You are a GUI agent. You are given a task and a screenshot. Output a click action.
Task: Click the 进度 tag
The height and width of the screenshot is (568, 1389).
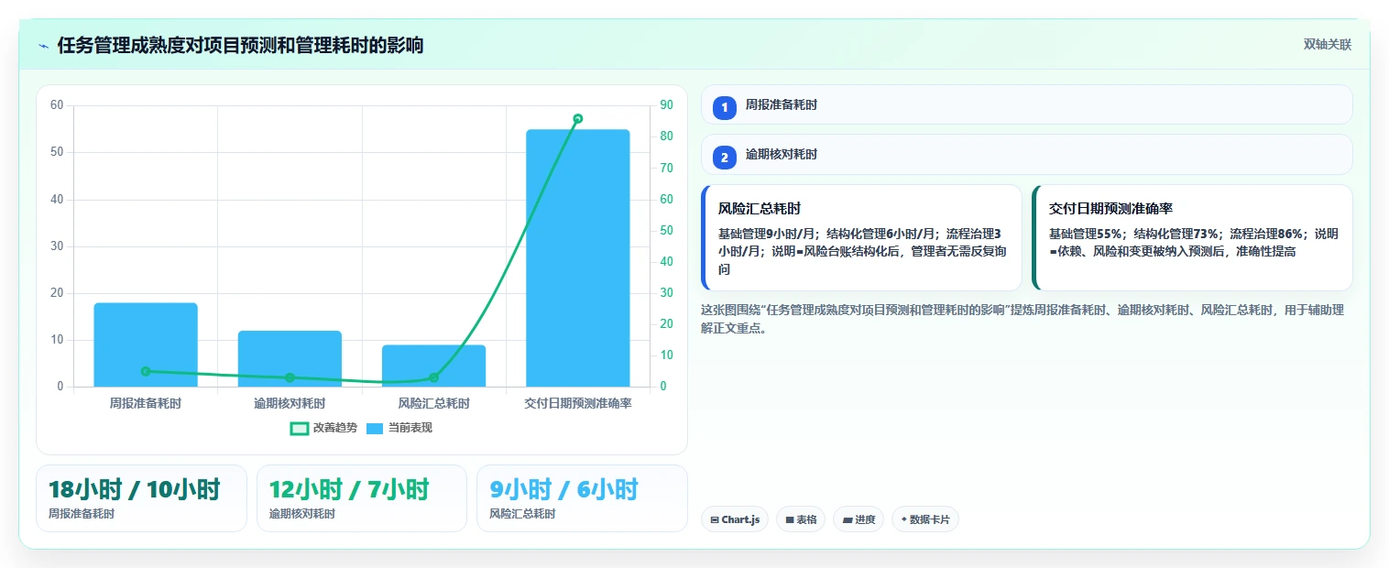pyautogui.click(x=859, y=519)
